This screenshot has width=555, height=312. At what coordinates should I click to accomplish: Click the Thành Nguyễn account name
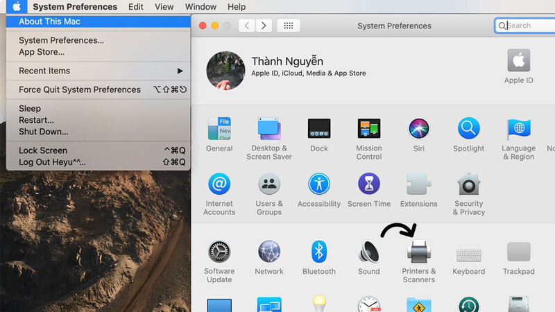click(287, 61)
